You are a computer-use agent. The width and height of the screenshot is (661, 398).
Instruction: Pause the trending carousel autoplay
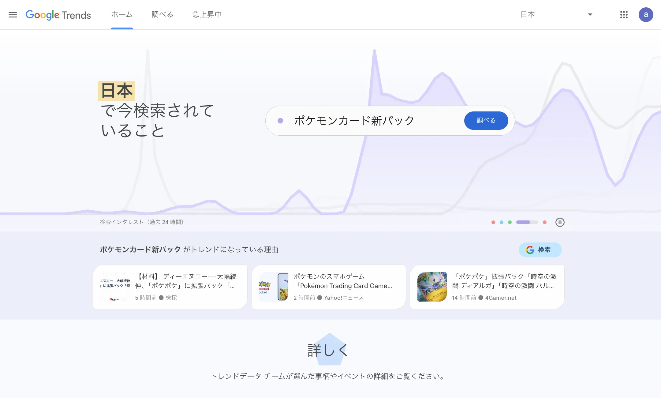click(560, 222)
